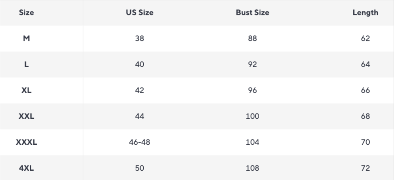Click length 66 cell

[366, 90]
